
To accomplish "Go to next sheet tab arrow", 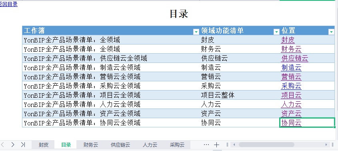I will coord(13,145).
